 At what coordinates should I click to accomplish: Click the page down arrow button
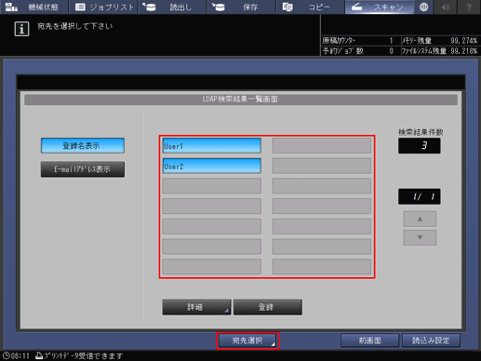(x=420, y=237)
